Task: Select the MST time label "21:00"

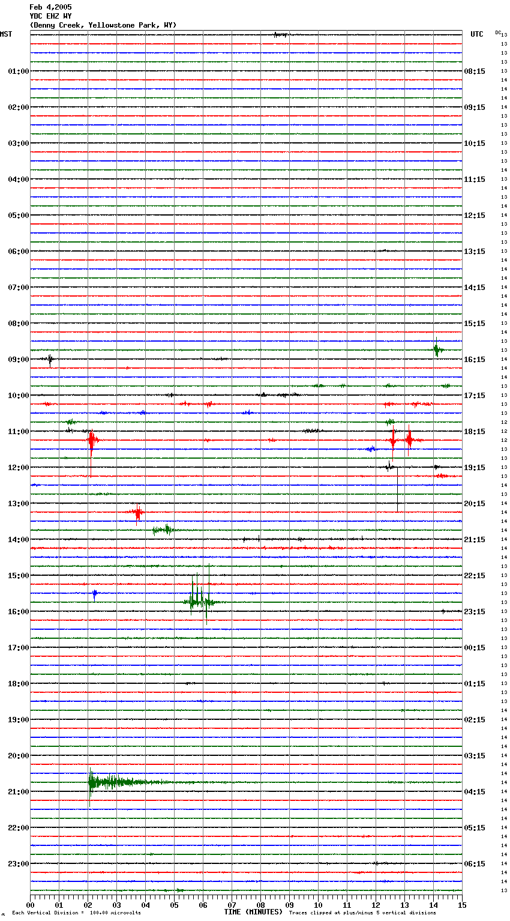Action: (x=19, y=792)
